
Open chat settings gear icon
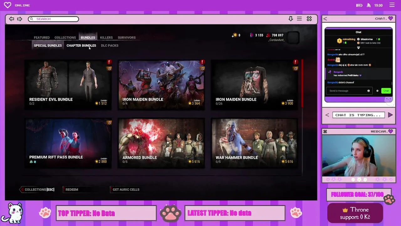[x=377, y=91]
